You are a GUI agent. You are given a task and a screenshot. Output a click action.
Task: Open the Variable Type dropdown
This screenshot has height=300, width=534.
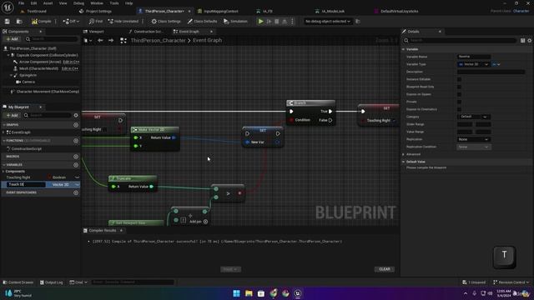coord(473,64)
